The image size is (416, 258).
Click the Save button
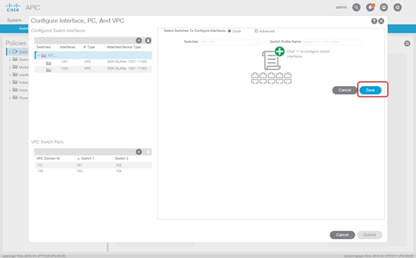pyautogui.click(x=370, y=90)
